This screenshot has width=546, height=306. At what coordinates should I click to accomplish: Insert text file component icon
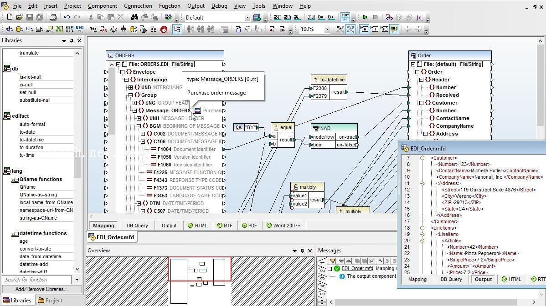pyautogui.click(x=39, y=29)
